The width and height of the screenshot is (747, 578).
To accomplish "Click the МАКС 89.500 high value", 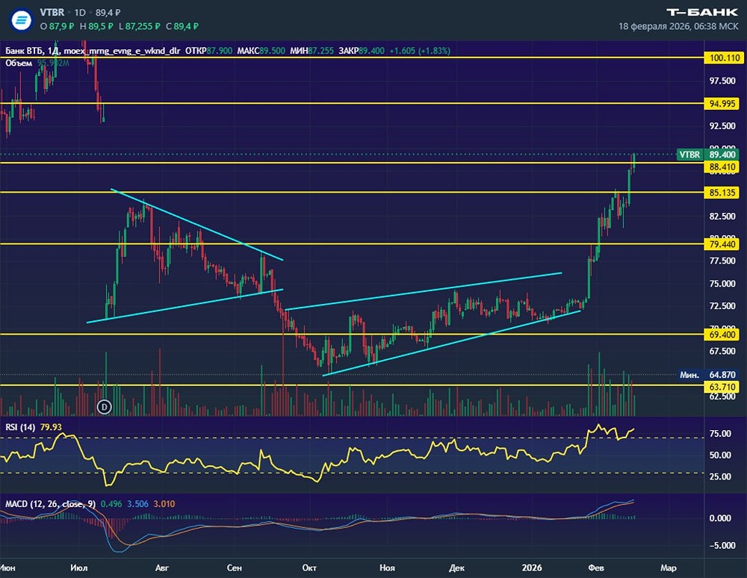I will click(x=261, y=51).
